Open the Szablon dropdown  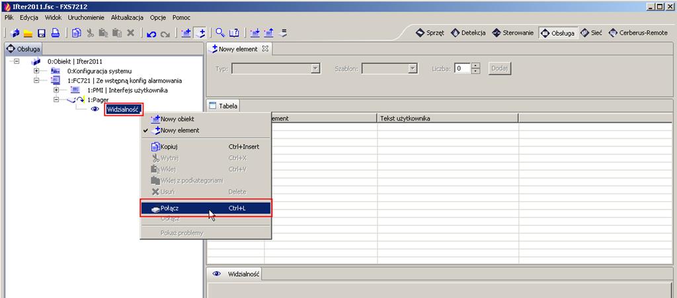coord(413,69)
